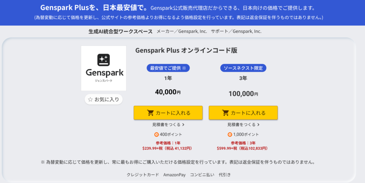Click the coin icon beside 400ポイント
The width and height of the screenshot is (365, 183).
click(x=156, y=134)
